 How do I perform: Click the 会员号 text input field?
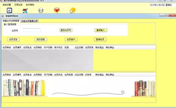point(32,30)
